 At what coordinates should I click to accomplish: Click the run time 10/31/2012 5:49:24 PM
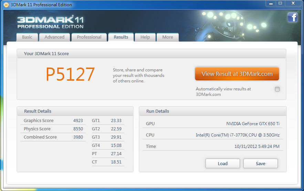(x=257, y=147)
